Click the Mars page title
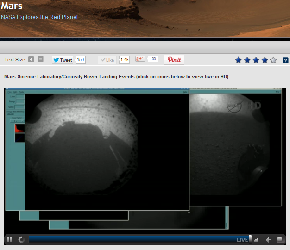Viewport: 290px width, 250px height. click(x=12, y=6)
